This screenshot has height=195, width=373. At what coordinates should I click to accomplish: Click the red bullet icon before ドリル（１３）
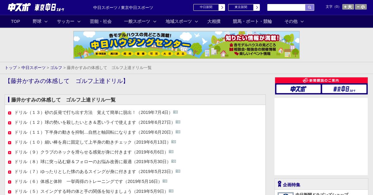[10, 113]
